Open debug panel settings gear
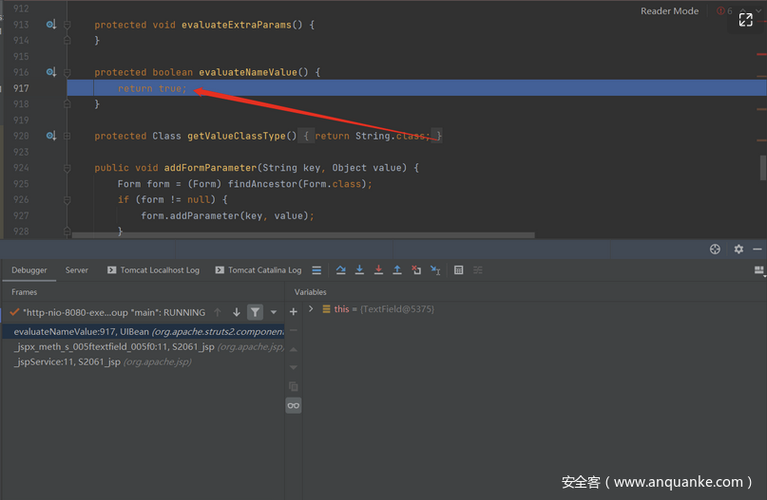 738,249
